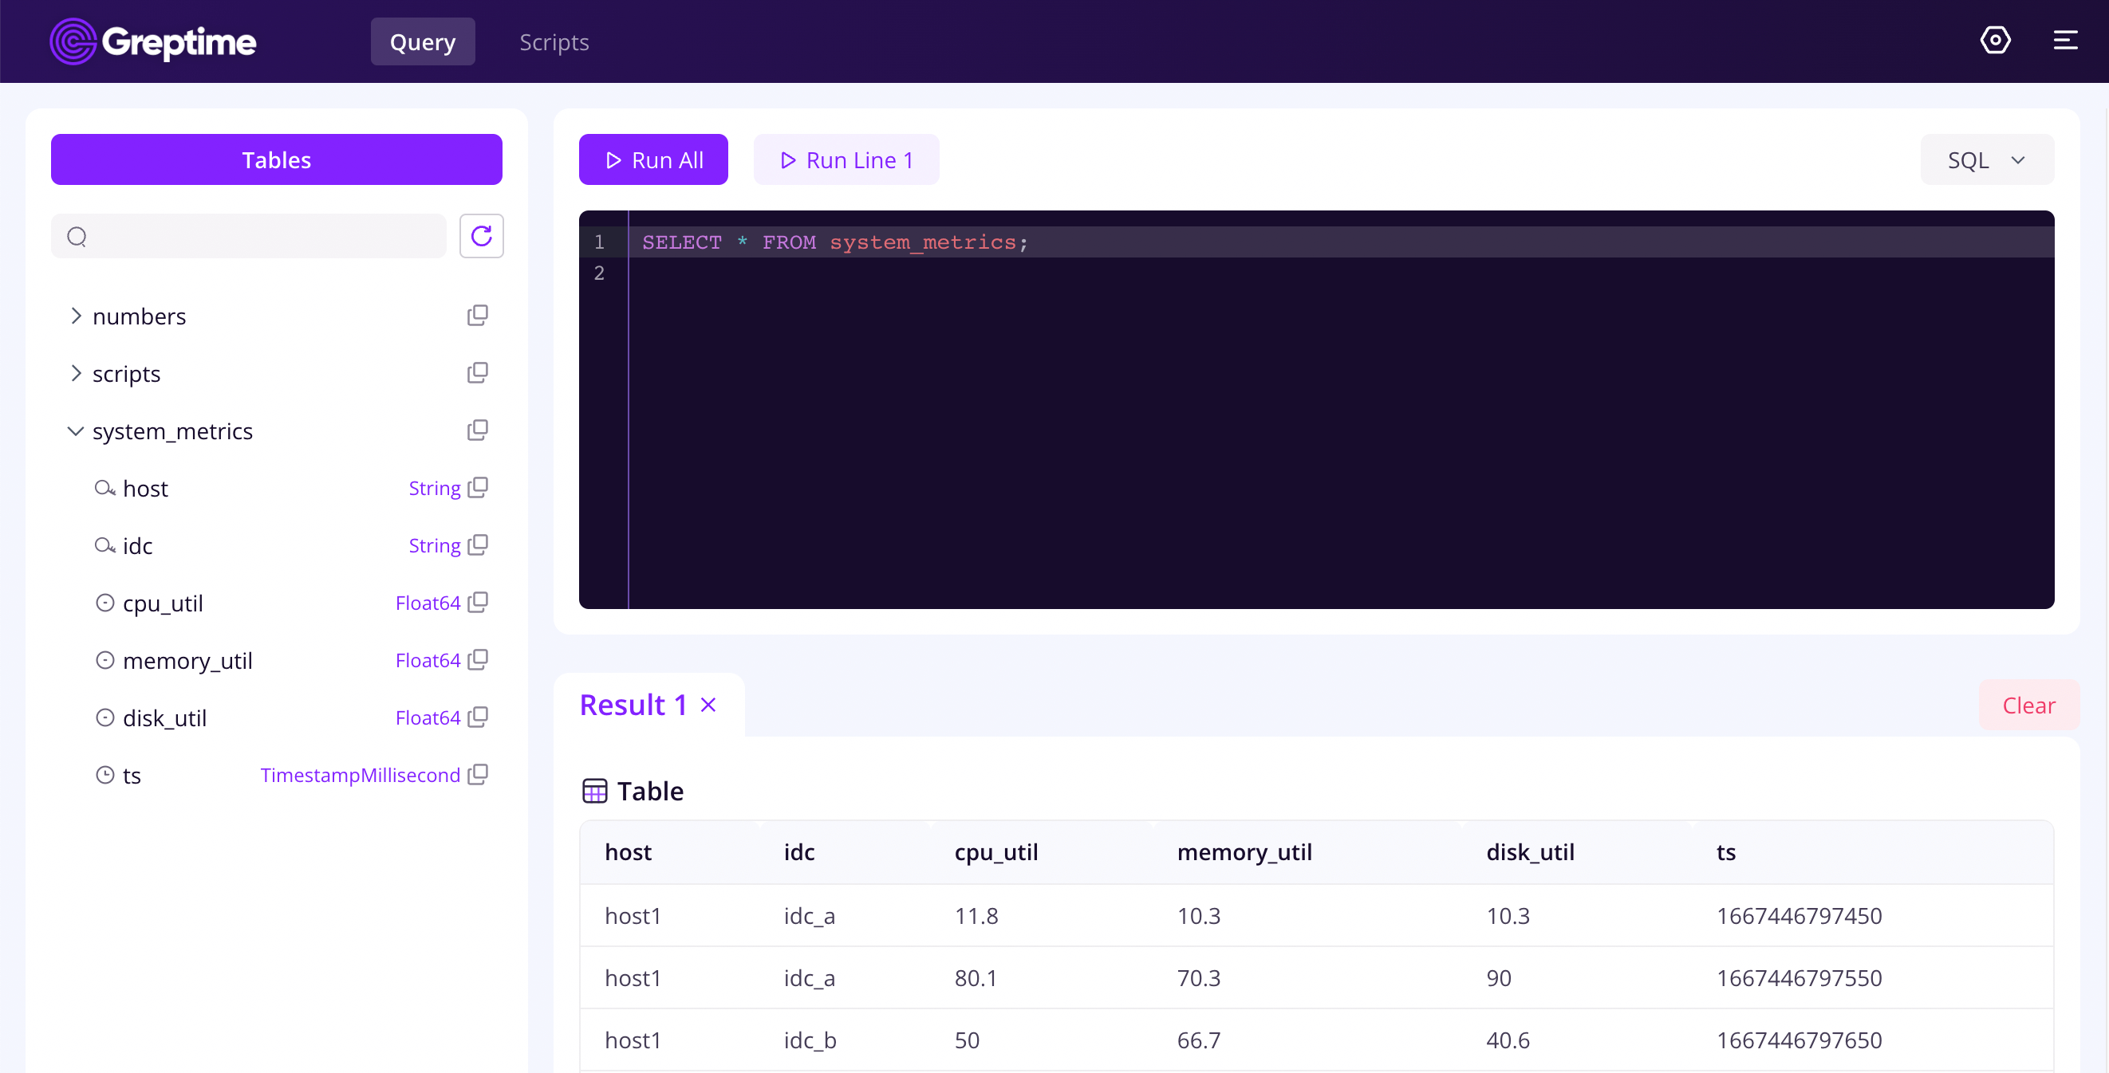Screen dimensions: 2109x1073
Task: Copy the system_metrics table name
Action: point(477,430)
